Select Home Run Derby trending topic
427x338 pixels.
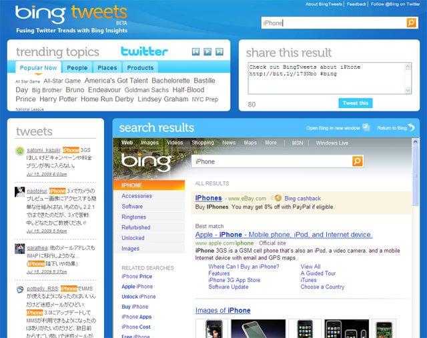tap(107, 99)
